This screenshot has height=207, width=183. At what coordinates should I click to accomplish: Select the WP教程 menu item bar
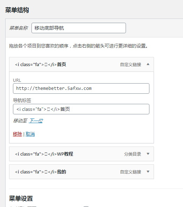pyautogui.click(x=82, y=154)
